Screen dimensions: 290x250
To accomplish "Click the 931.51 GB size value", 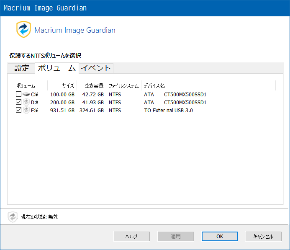I will 62,110.
